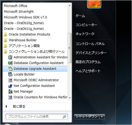The width and height of the screenshot is (132, 125).
Task: Open ゲーム from the right pane
Action: tap(81, 16)
